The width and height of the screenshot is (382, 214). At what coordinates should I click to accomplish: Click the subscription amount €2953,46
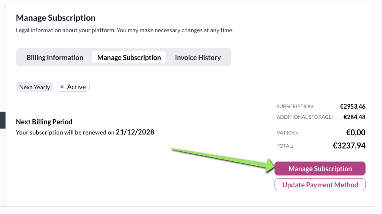[x=352, y=107]
